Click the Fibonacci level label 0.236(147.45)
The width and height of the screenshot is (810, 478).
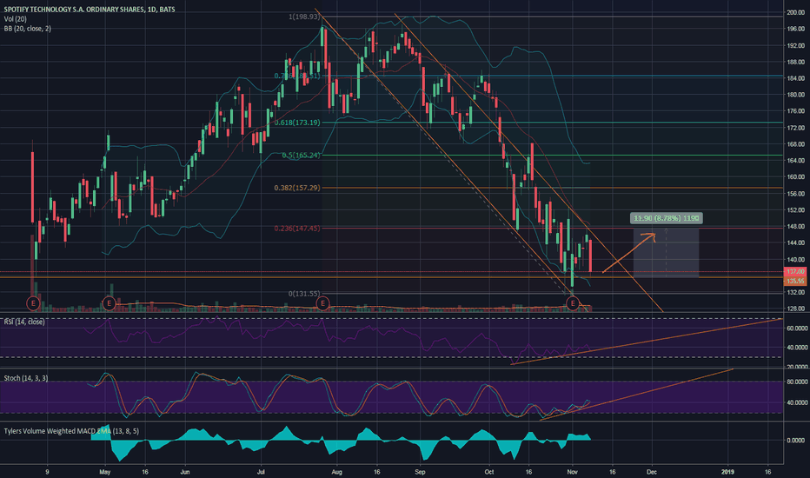click(297, 228)
